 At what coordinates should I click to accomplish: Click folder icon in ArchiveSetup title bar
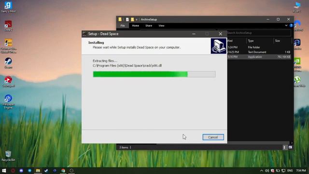coord(120,19)
